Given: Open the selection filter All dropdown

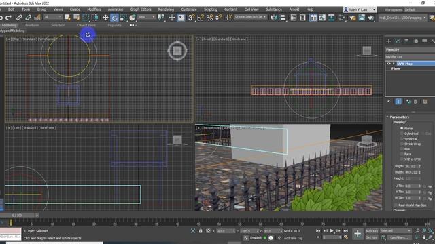Looking at the screenshot, I should [x=53, y=17].
